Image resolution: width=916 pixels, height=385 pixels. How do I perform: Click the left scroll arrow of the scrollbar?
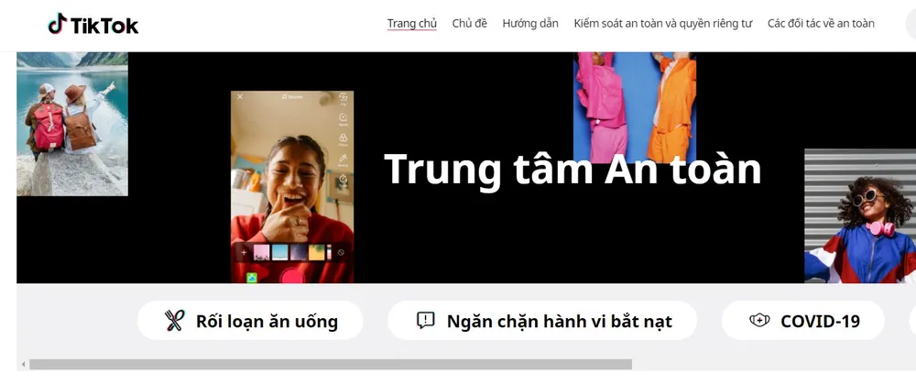coord(24,365)
